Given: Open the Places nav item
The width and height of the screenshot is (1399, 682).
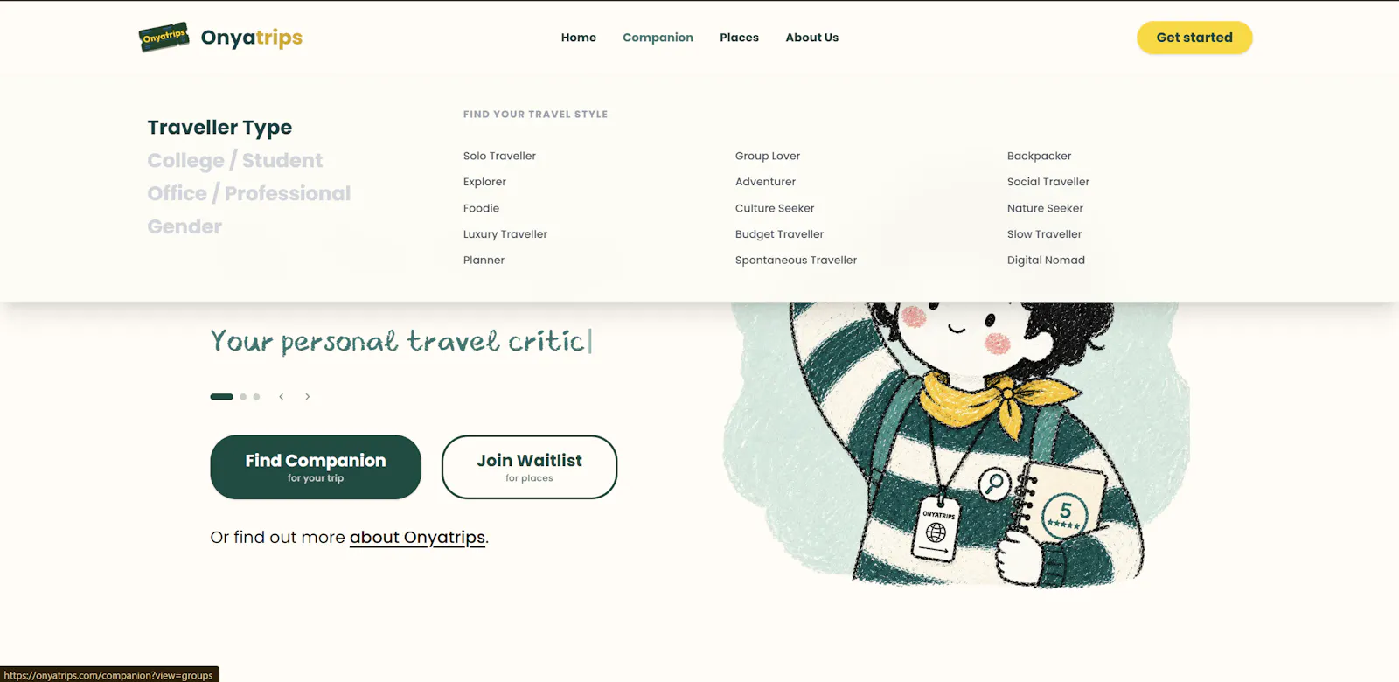Looking at the screenshot, I should (739, 38).
